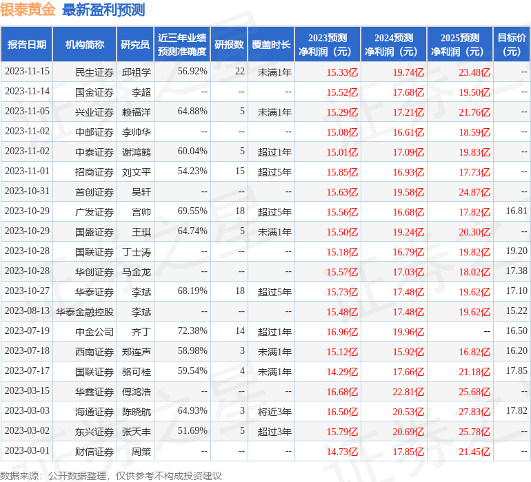Screen dimensions: 531x482
Task: Click target price 17.38
Action: [517, 271]
